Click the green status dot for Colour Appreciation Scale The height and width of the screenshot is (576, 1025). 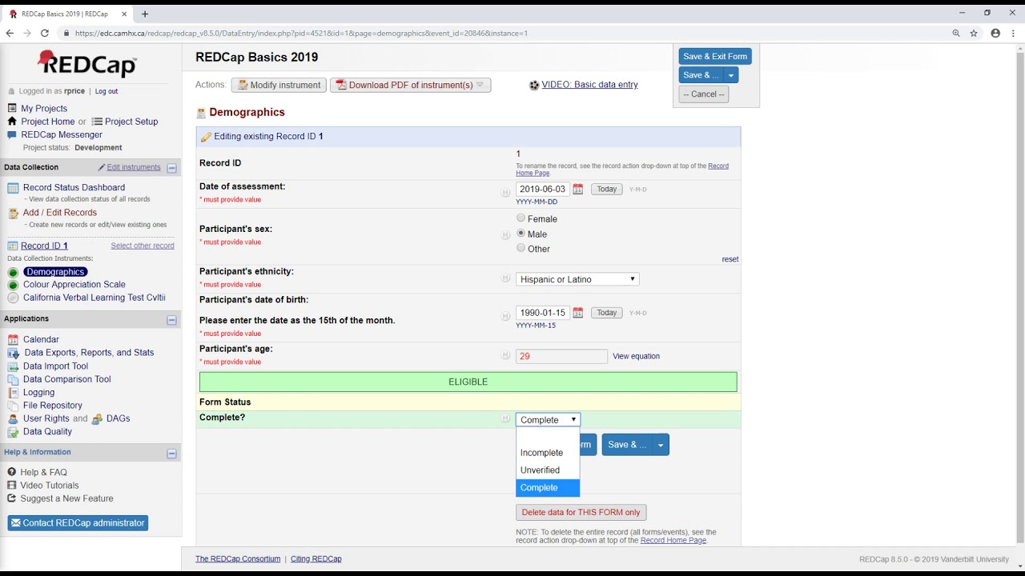pyautogui.click(x=13, y=285)
